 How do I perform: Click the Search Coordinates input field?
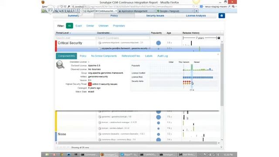pos(123,38)
